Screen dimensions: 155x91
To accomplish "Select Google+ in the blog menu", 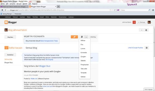I will click(83, 57).
